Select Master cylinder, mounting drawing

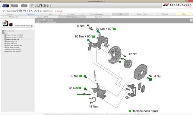13,50
